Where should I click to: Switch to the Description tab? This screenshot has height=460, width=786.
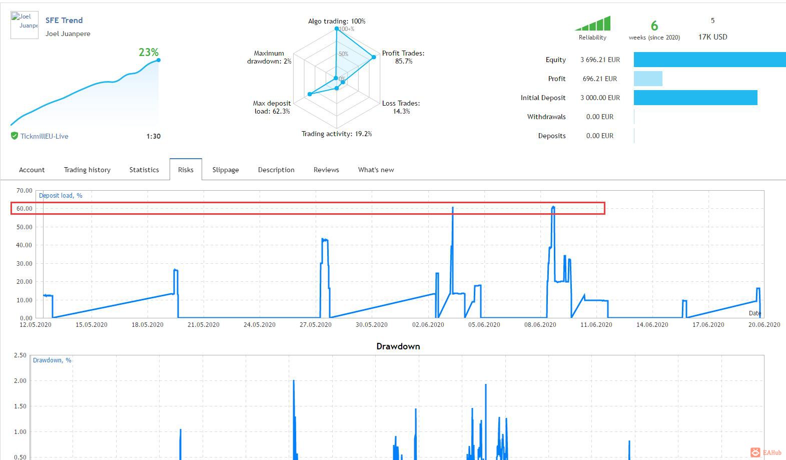(x=276, y=170)
